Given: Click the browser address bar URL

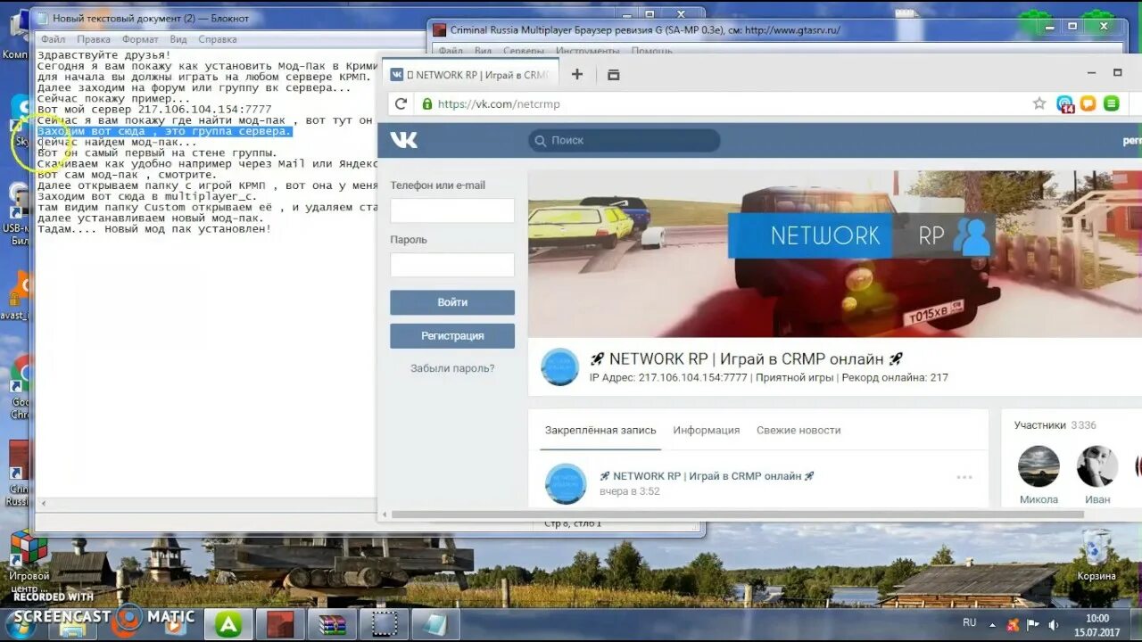Looking at the screenshot, I should tap(499, 103).
